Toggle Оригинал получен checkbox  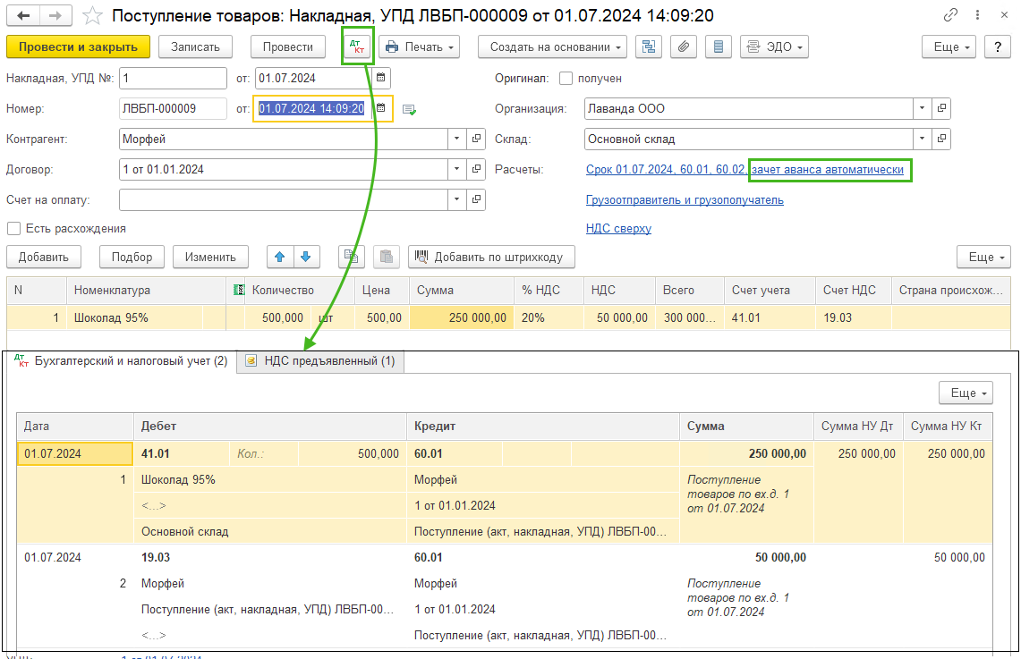(x=566, y=78)
